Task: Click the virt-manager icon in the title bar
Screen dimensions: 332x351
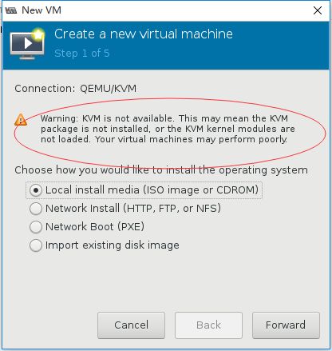Action: tap(11, 10)
